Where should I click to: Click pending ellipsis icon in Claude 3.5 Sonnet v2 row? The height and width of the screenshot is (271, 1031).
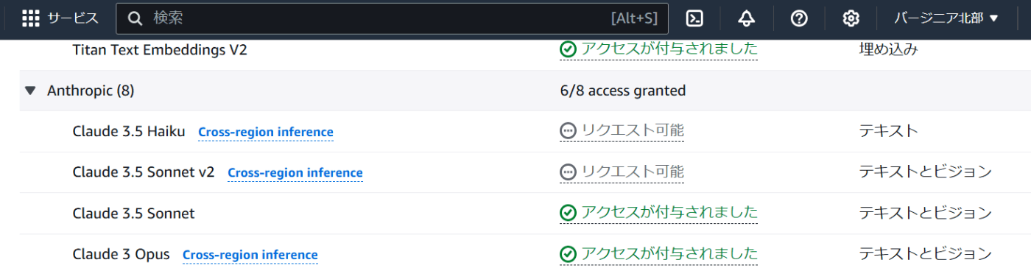[x=568, y=172]
